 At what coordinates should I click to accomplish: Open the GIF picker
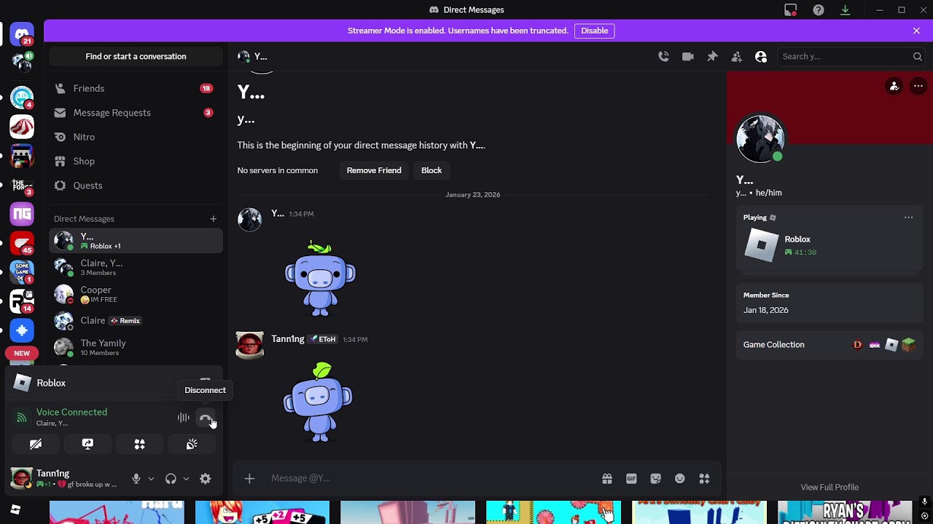pos(631,478)
